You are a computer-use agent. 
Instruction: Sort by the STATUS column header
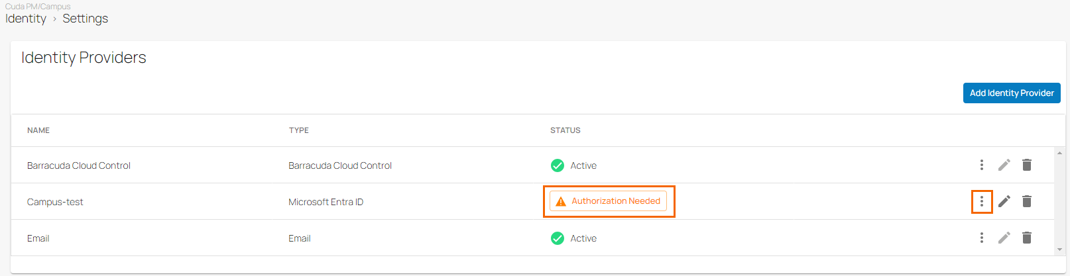[565, 130]
